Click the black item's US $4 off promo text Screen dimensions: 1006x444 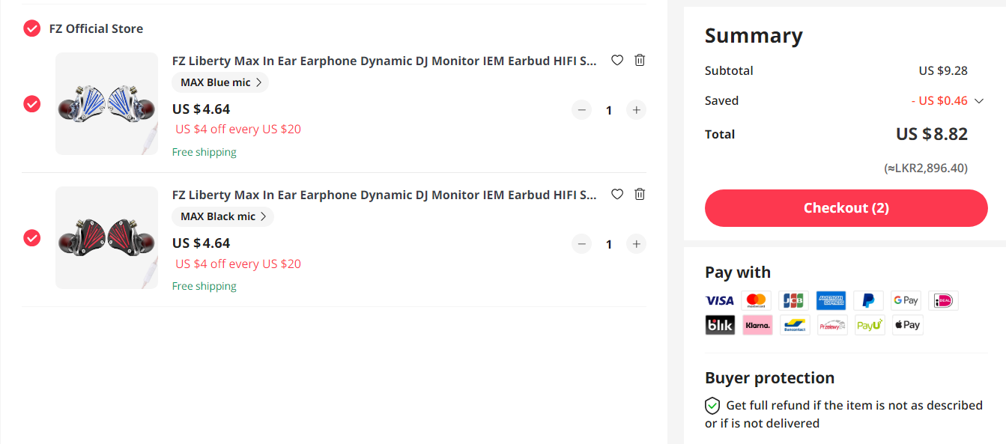click(238, 264)
